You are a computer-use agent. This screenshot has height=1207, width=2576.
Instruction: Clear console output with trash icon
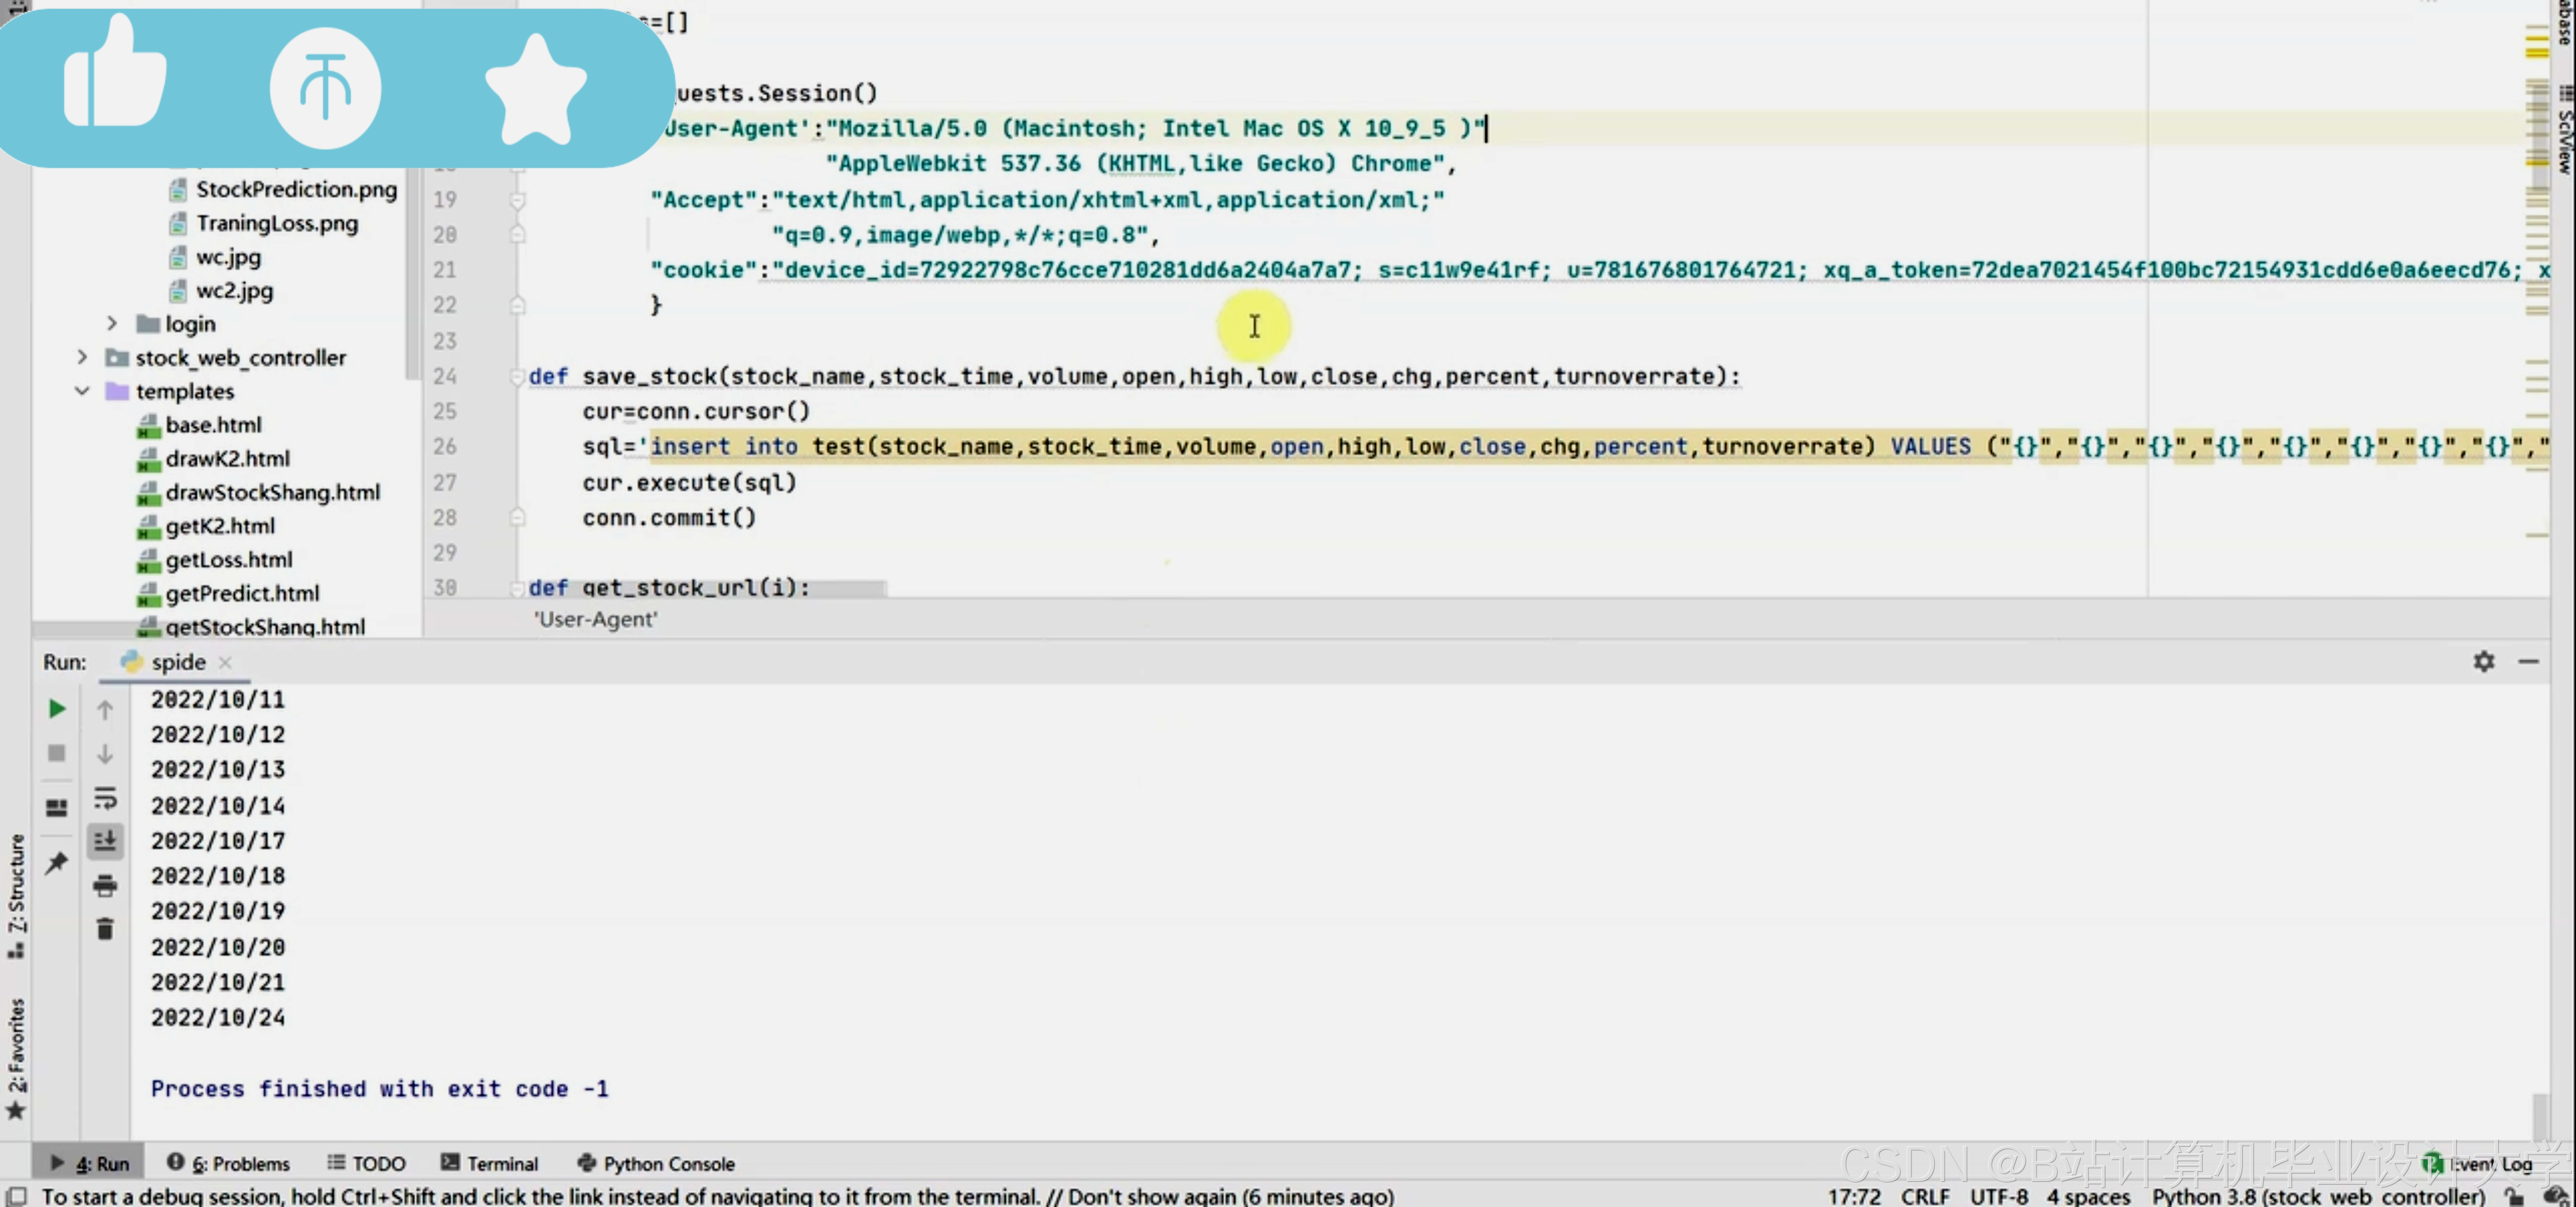pos(105,929)
